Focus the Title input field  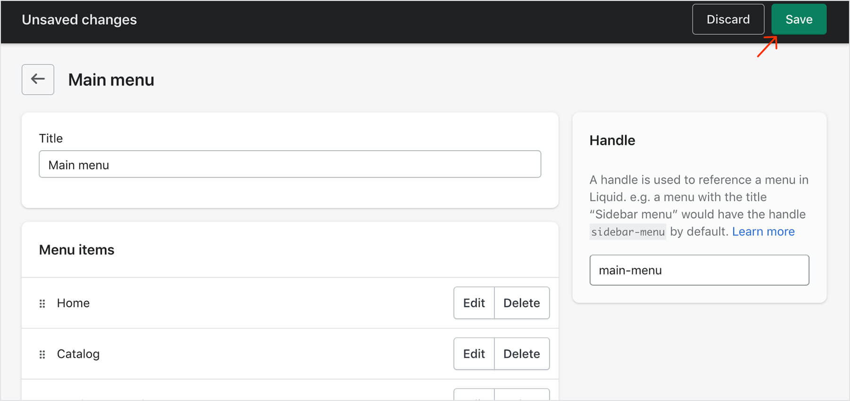pos(289,164)
